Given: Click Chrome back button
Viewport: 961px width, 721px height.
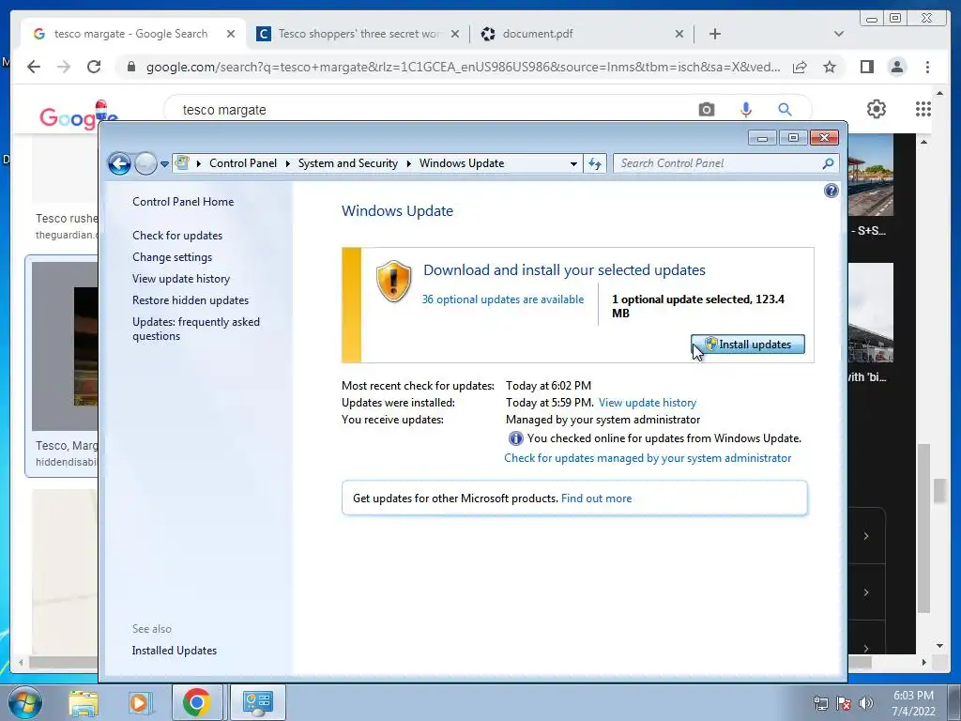Looking at the screenshot, I should point(34,67).
